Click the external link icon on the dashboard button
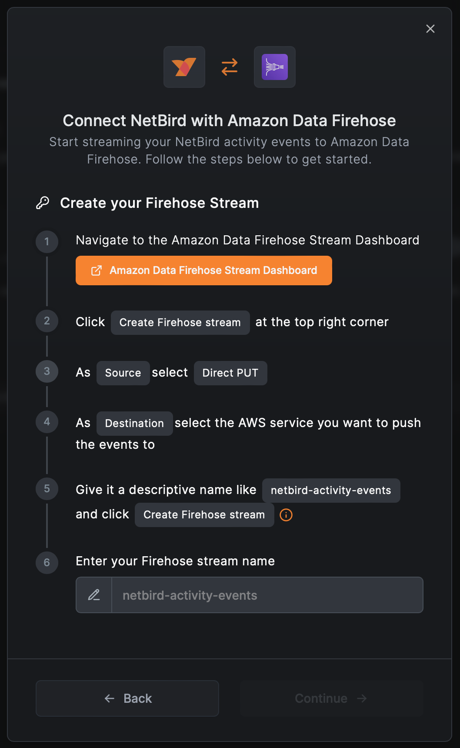460x748 pixels. [x=97, y=270]
